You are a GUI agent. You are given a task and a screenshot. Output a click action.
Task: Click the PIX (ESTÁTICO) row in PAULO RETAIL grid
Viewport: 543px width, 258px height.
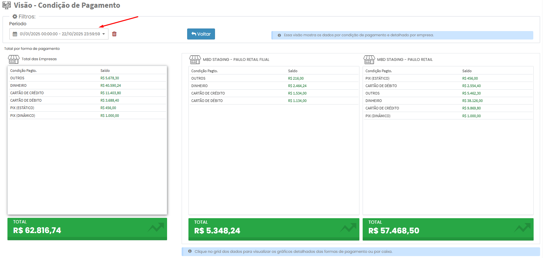click(448, 78)
